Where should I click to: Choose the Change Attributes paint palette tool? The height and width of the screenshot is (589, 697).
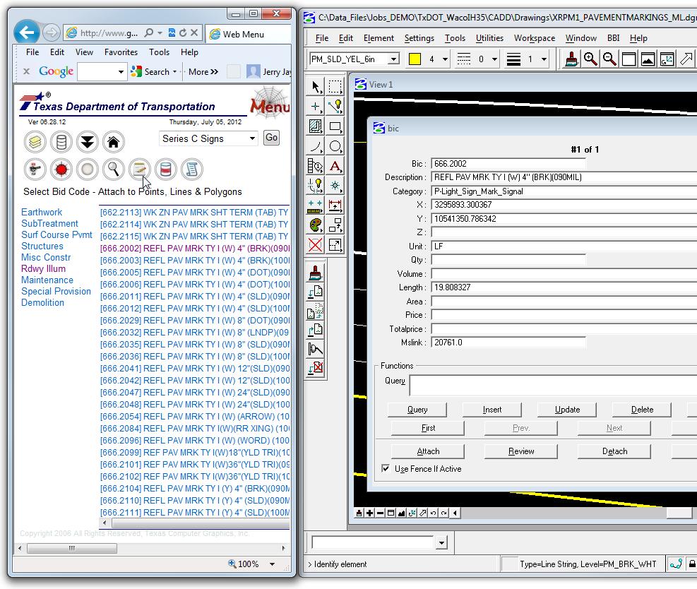tap(315, 225)
